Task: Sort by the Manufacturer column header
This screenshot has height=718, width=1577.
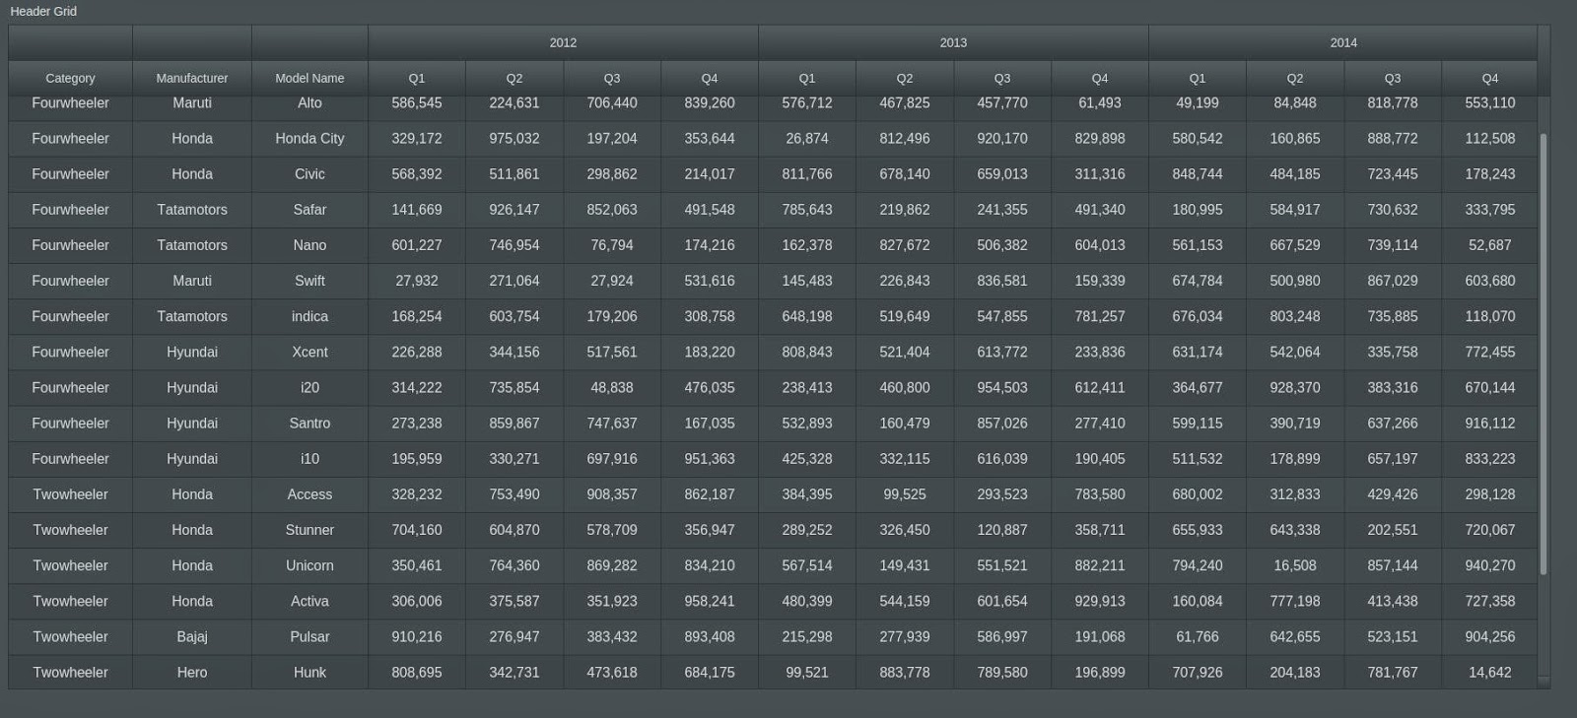Action: 192,78
